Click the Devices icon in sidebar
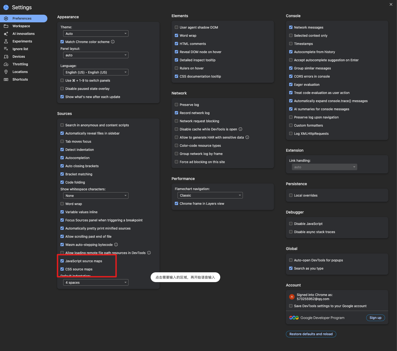Image resolution: width=397 pixels, height=351 pixels. 6,57
